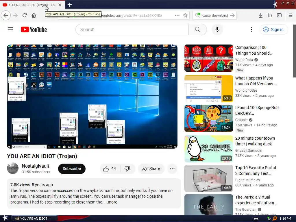Click the WatchData channel name
The height and width of the screenshot is (222, 296).
coord(244,60)
